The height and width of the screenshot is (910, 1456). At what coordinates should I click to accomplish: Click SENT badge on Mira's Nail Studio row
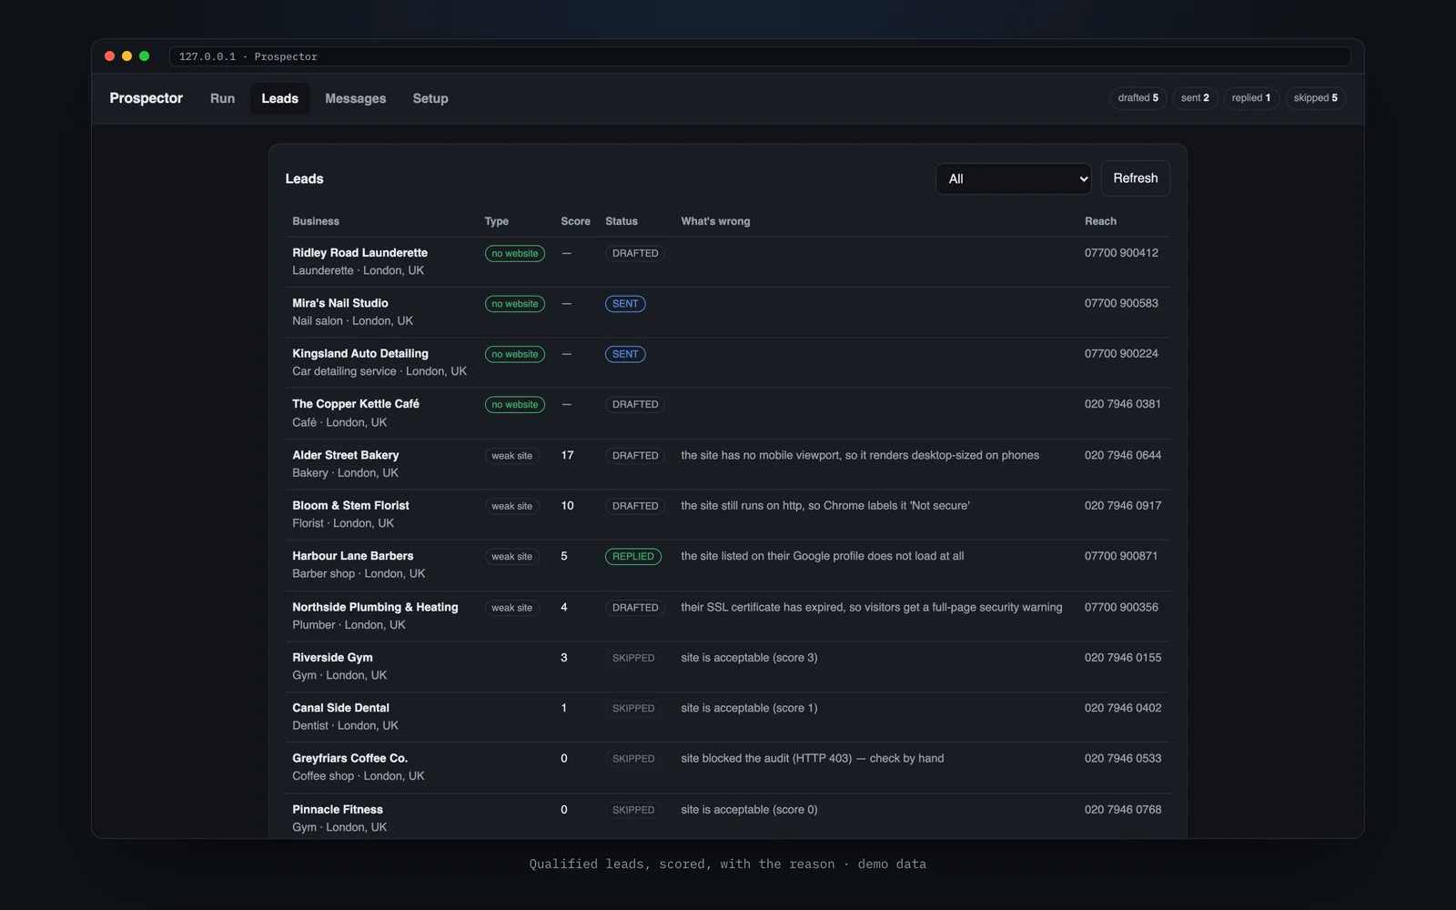click(625, 304)
